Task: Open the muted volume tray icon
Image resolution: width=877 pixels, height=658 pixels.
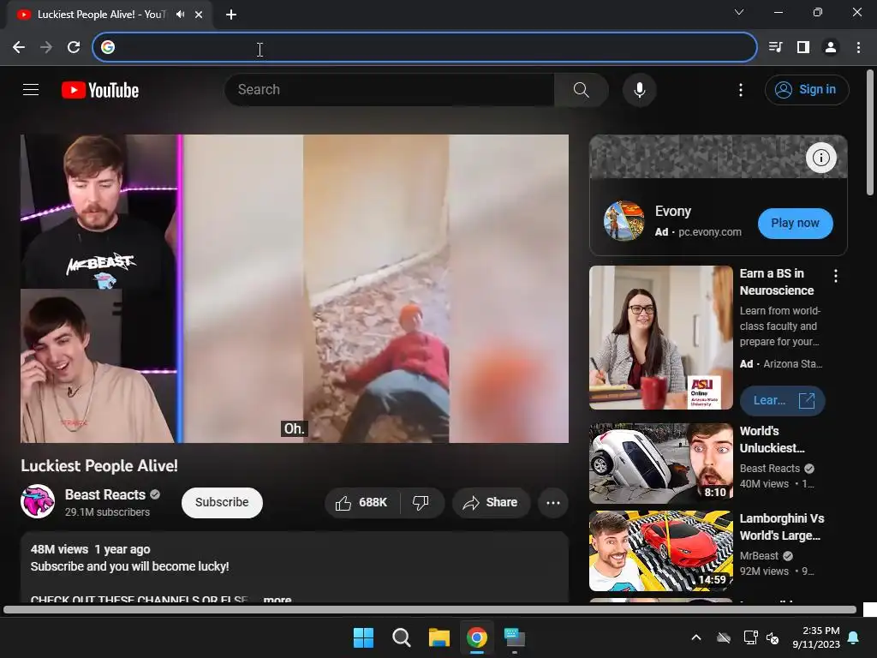Action: (773, 637)
